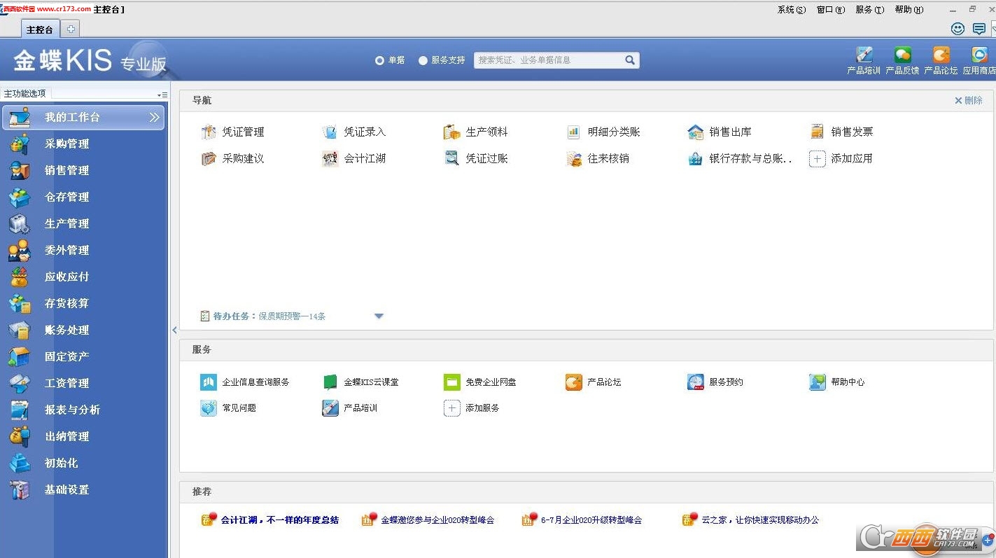The image size is (996, 558).
Task: Open 明细分类账 icon
Action: point(573,132)
